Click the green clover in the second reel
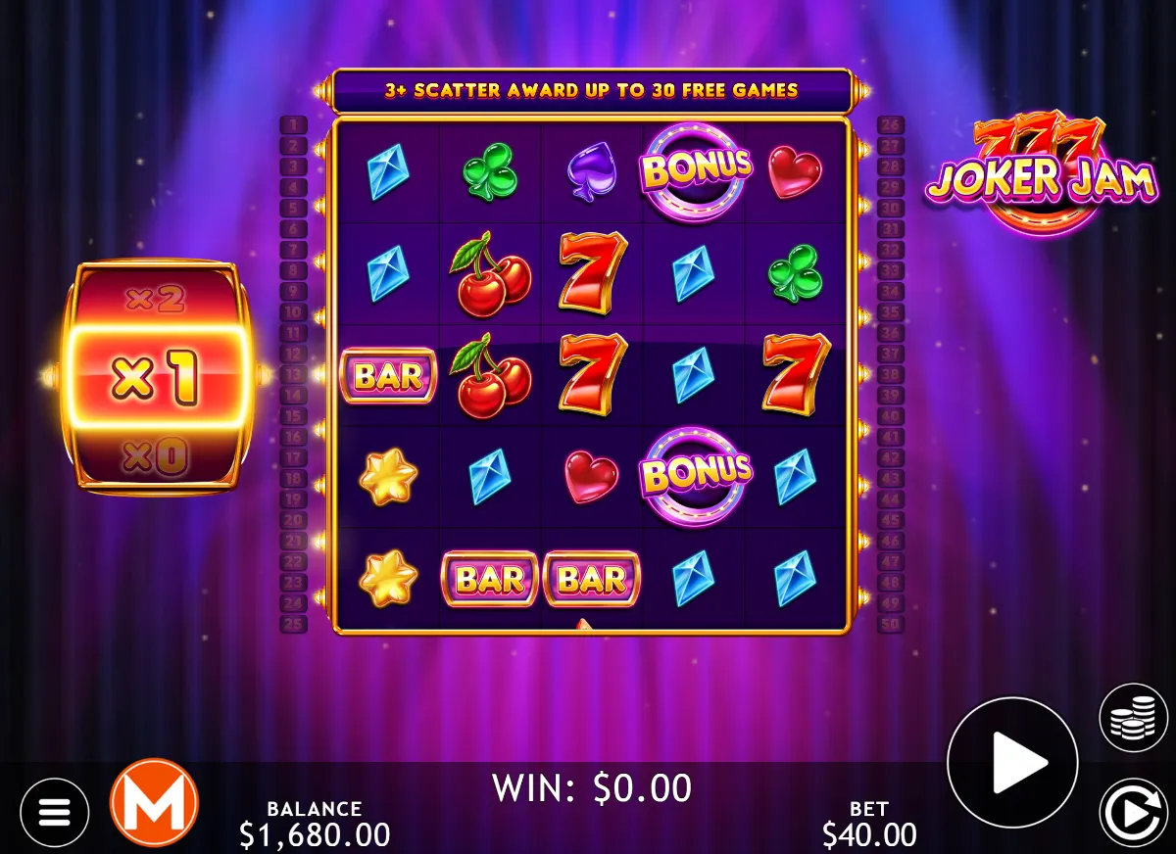Screen dimensions: 1176x854 click(490, 171)
